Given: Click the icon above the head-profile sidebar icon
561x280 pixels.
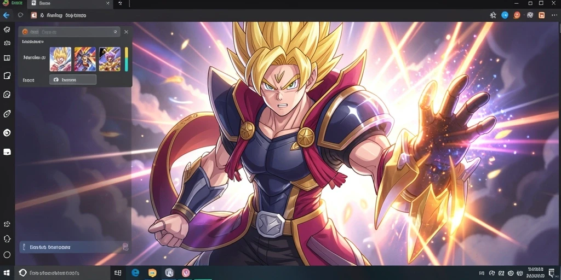Looking at the screenshot, I should click(7, 224).
